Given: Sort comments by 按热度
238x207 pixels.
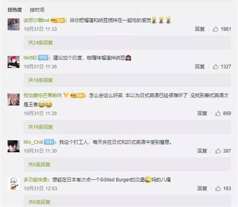Looking at the screenshot, I should click(15, 10).
